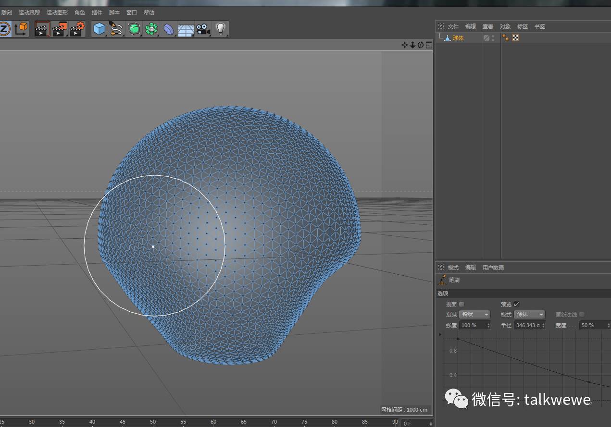
Task: Open the 运动跟踪 menu
Action: click(29, 12)
